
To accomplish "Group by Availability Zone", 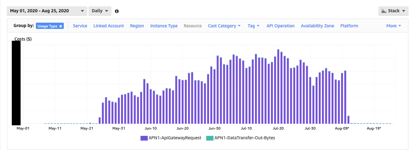I will pyautogui.click(x=318, y=26).
